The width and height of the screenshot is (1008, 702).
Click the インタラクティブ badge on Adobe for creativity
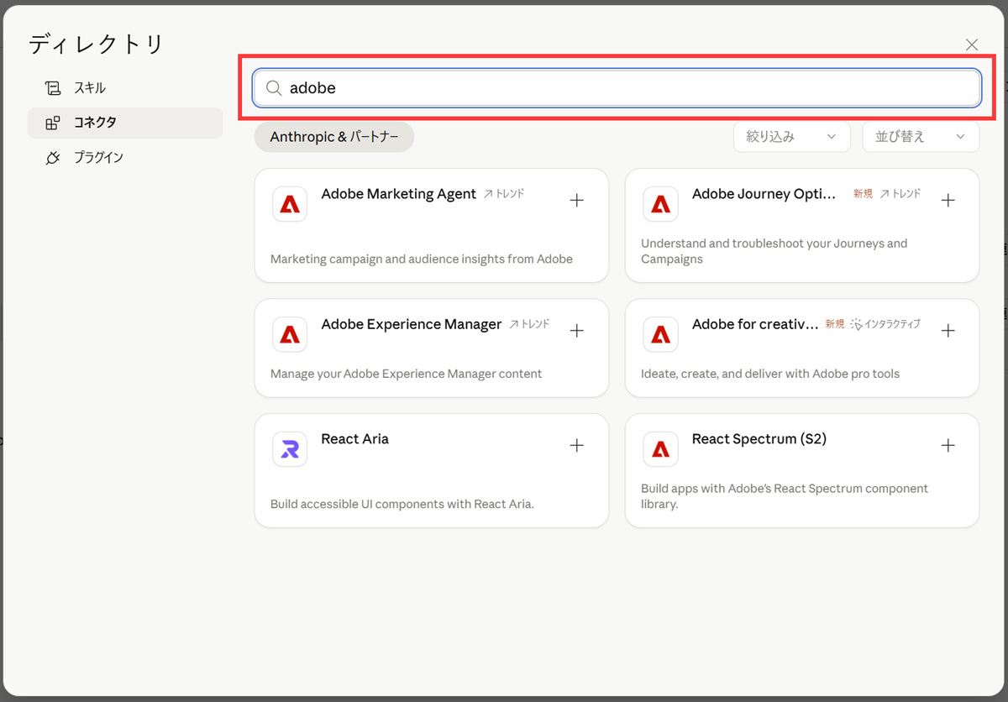885,324
